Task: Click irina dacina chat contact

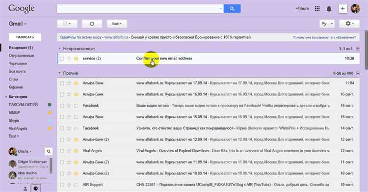Action: [27, 173]
